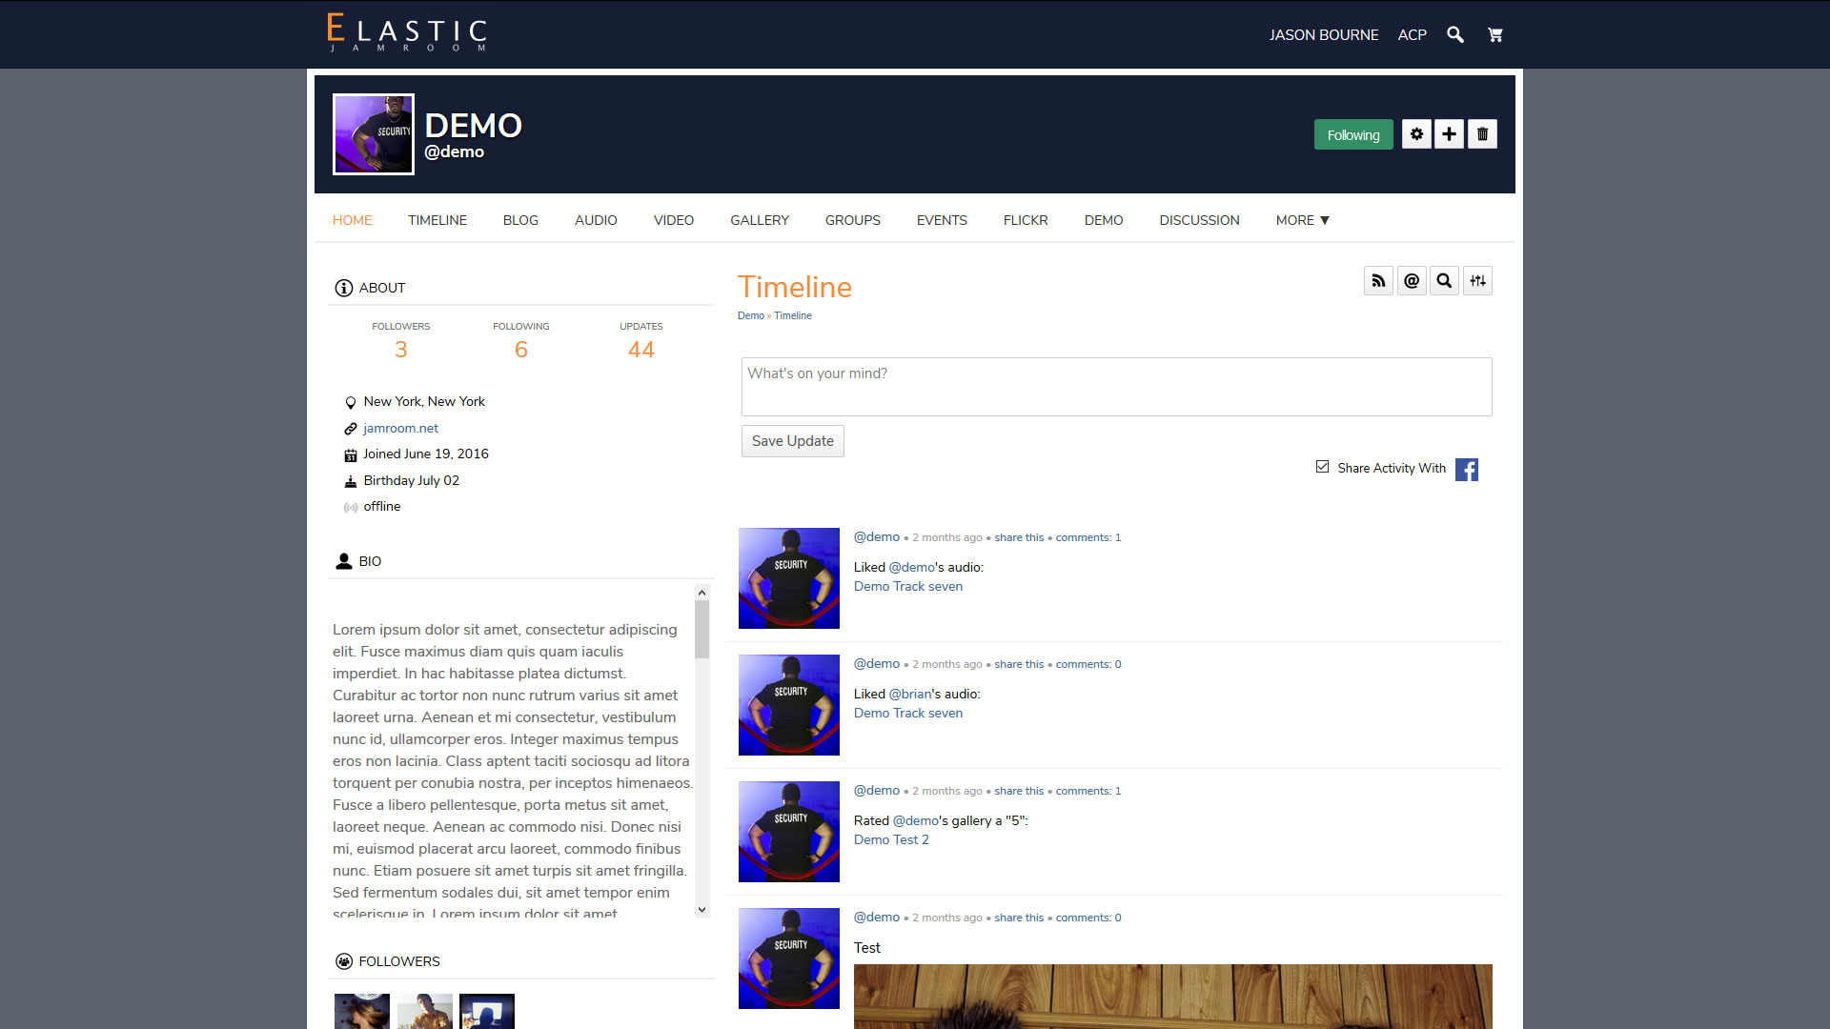Click the What's on your mind field
1830x1029 pixels.
coord(1116,387)
